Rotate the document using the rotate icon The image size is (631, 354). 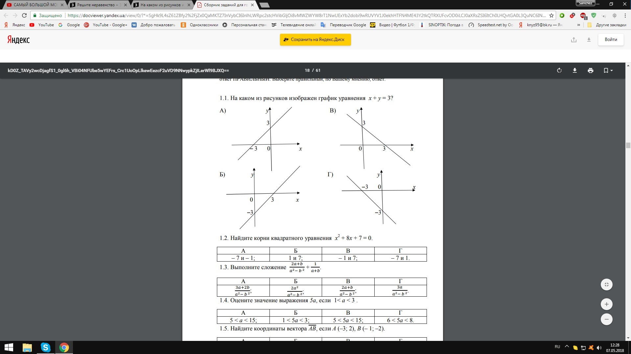[x=559, y=70]
